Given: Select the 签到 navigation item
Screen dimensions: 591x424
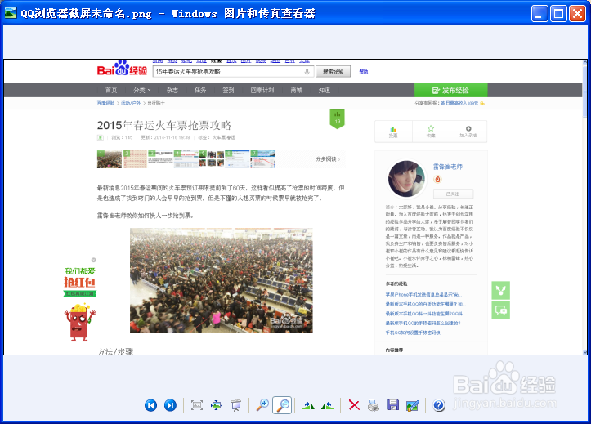Looking at the screenshot, I should tap(228, 91).
